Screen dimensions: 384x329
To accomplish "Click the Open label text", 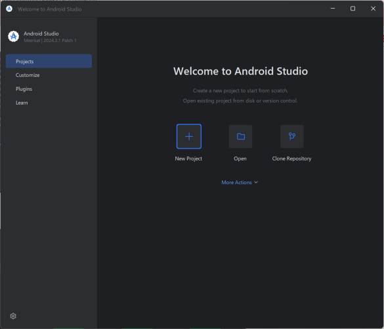I will [x=240, y=159].
